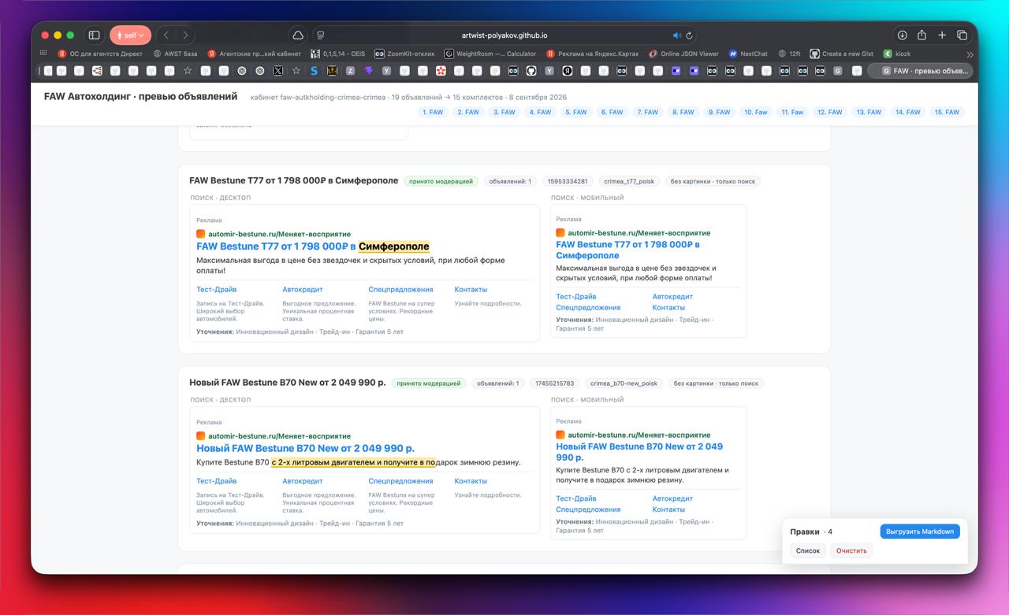Jump to the "15. FAW" anchor link

coord(947,112)
